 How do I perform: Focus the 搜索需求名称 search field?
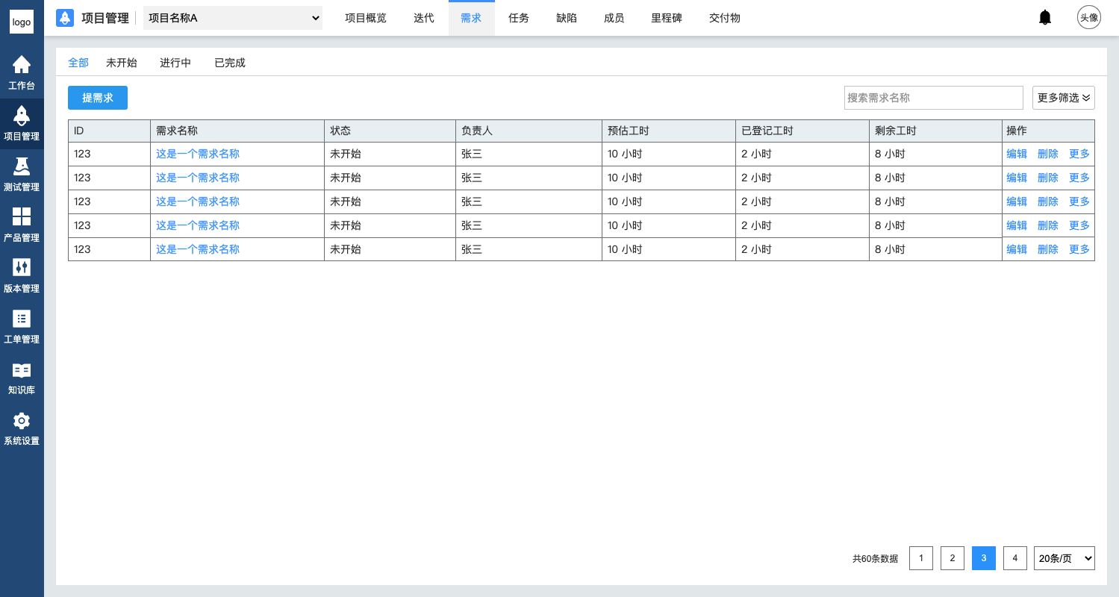click(x=934, y=98)
